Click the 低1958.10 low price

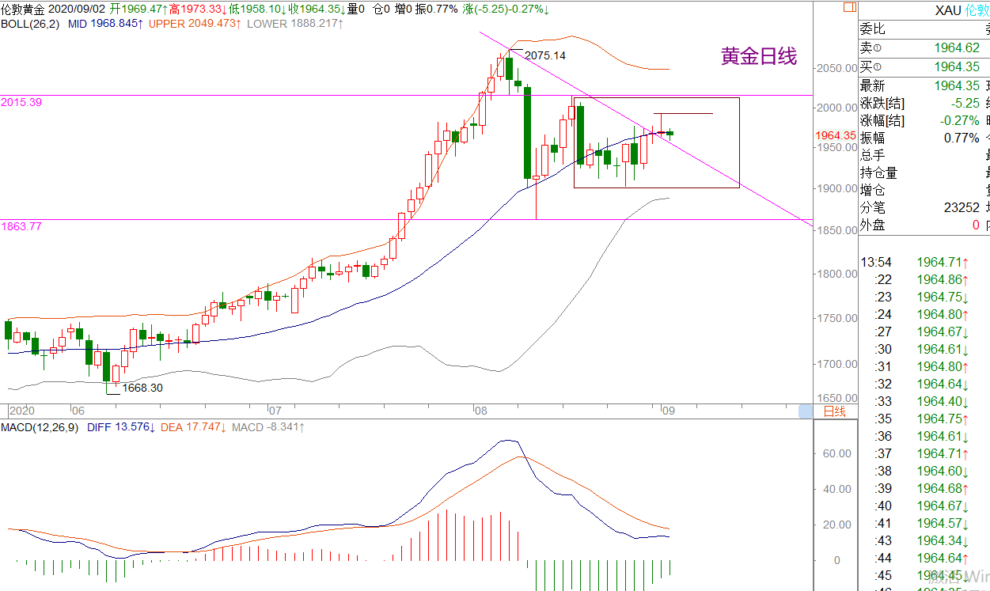tap(257, 9)
